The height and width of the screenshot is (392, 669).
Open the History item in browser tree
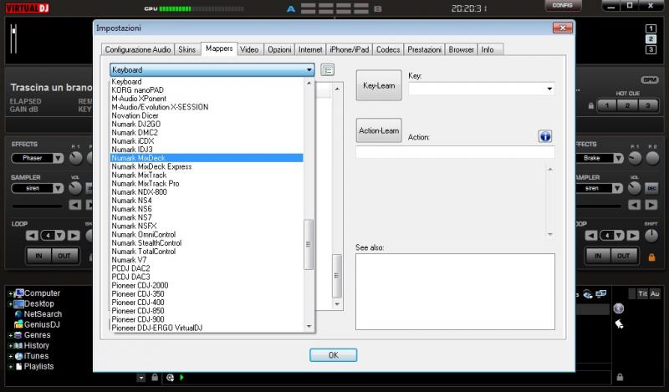pyautogui.click(x=36, y=345)
